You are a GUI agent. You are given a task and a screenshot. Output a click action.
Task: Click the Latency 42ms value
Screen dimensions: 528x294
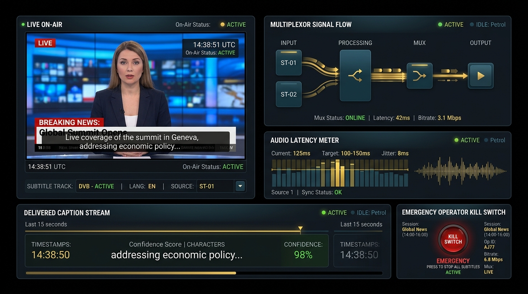403,118
